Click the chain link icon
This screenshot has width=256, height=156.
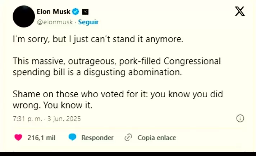pyautogui.click(x=128, y=137)
